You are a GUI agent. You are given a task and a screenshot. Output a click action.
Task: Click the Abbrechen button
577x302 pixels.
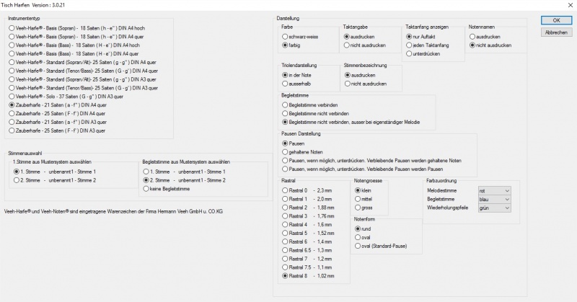tap(555, 32)
